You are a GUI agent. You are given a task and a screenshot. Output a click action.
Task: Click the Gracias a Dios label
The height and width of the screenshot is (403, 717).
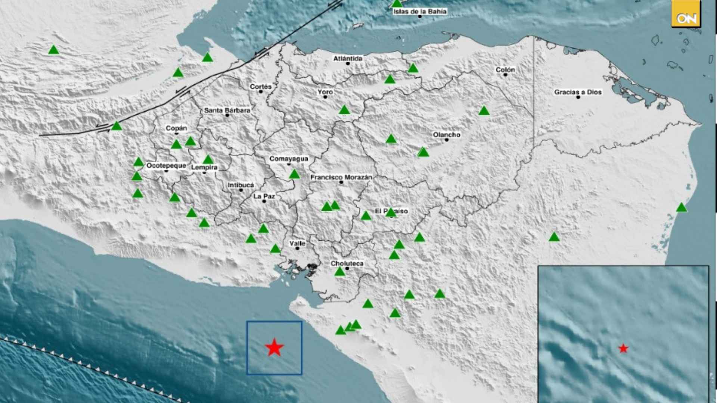coord(578,92)
